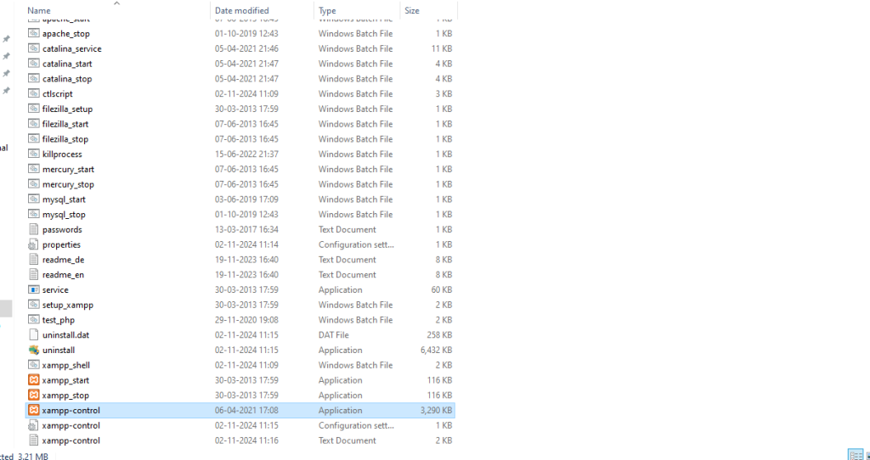This screenshot has width=870, height=460.
Task: Select the readme_en text document
Action: pyautogui.click(x=63, y=275)
